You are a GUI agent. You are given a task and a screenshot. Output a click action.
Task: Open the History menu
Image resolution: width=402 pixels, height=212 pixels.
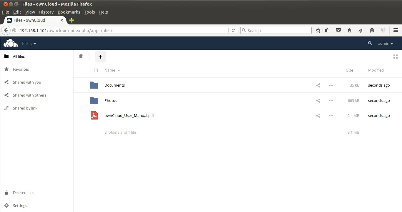[x=46, y=12]
